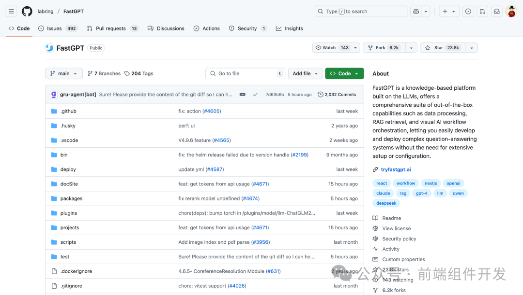
Task: Open the tryfastgpt.ai website link
Action: [396, 169]
